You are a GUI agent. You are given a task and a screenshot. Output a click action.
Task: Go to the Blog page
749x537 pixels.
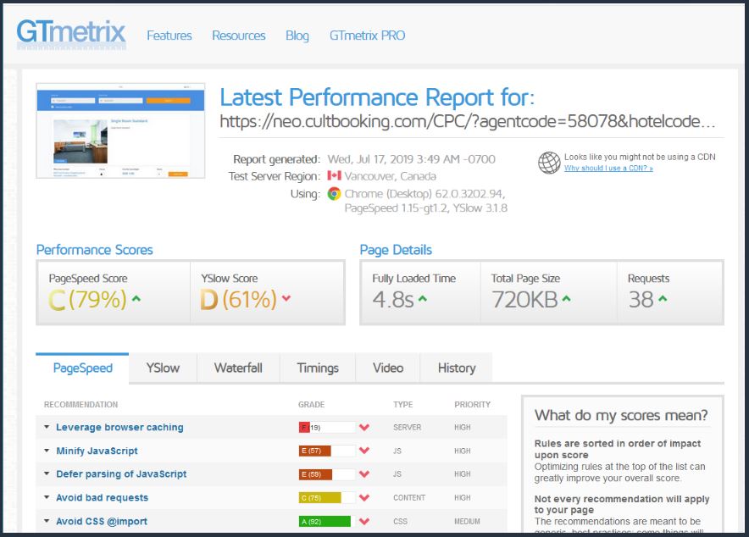click(297, 36)
